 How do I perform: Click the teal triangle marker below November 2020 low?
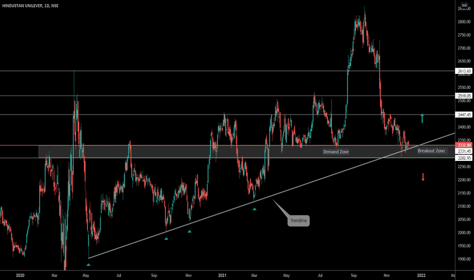tap(190, 232)
